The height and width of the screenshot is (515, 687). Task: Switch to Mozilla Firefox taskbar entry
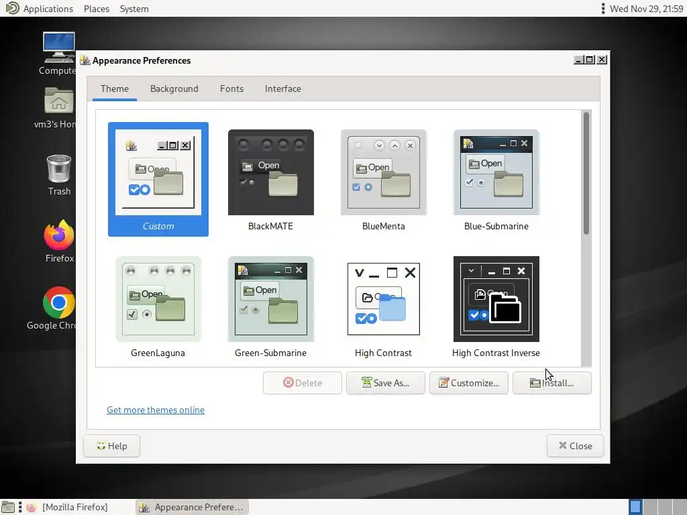tap(68, 507)
